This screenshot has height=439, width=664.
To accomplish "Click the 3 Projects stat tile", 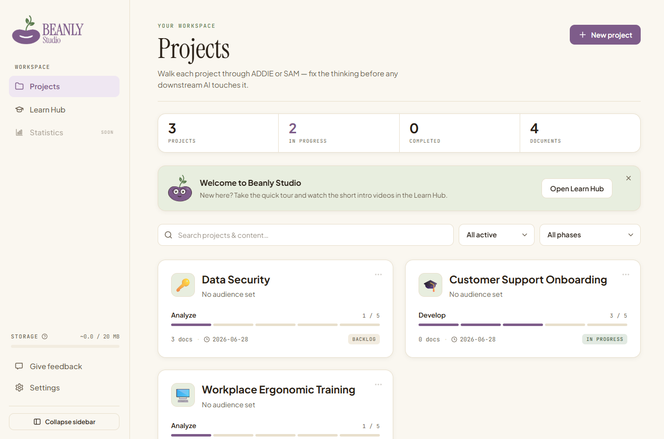I will 218,133.
